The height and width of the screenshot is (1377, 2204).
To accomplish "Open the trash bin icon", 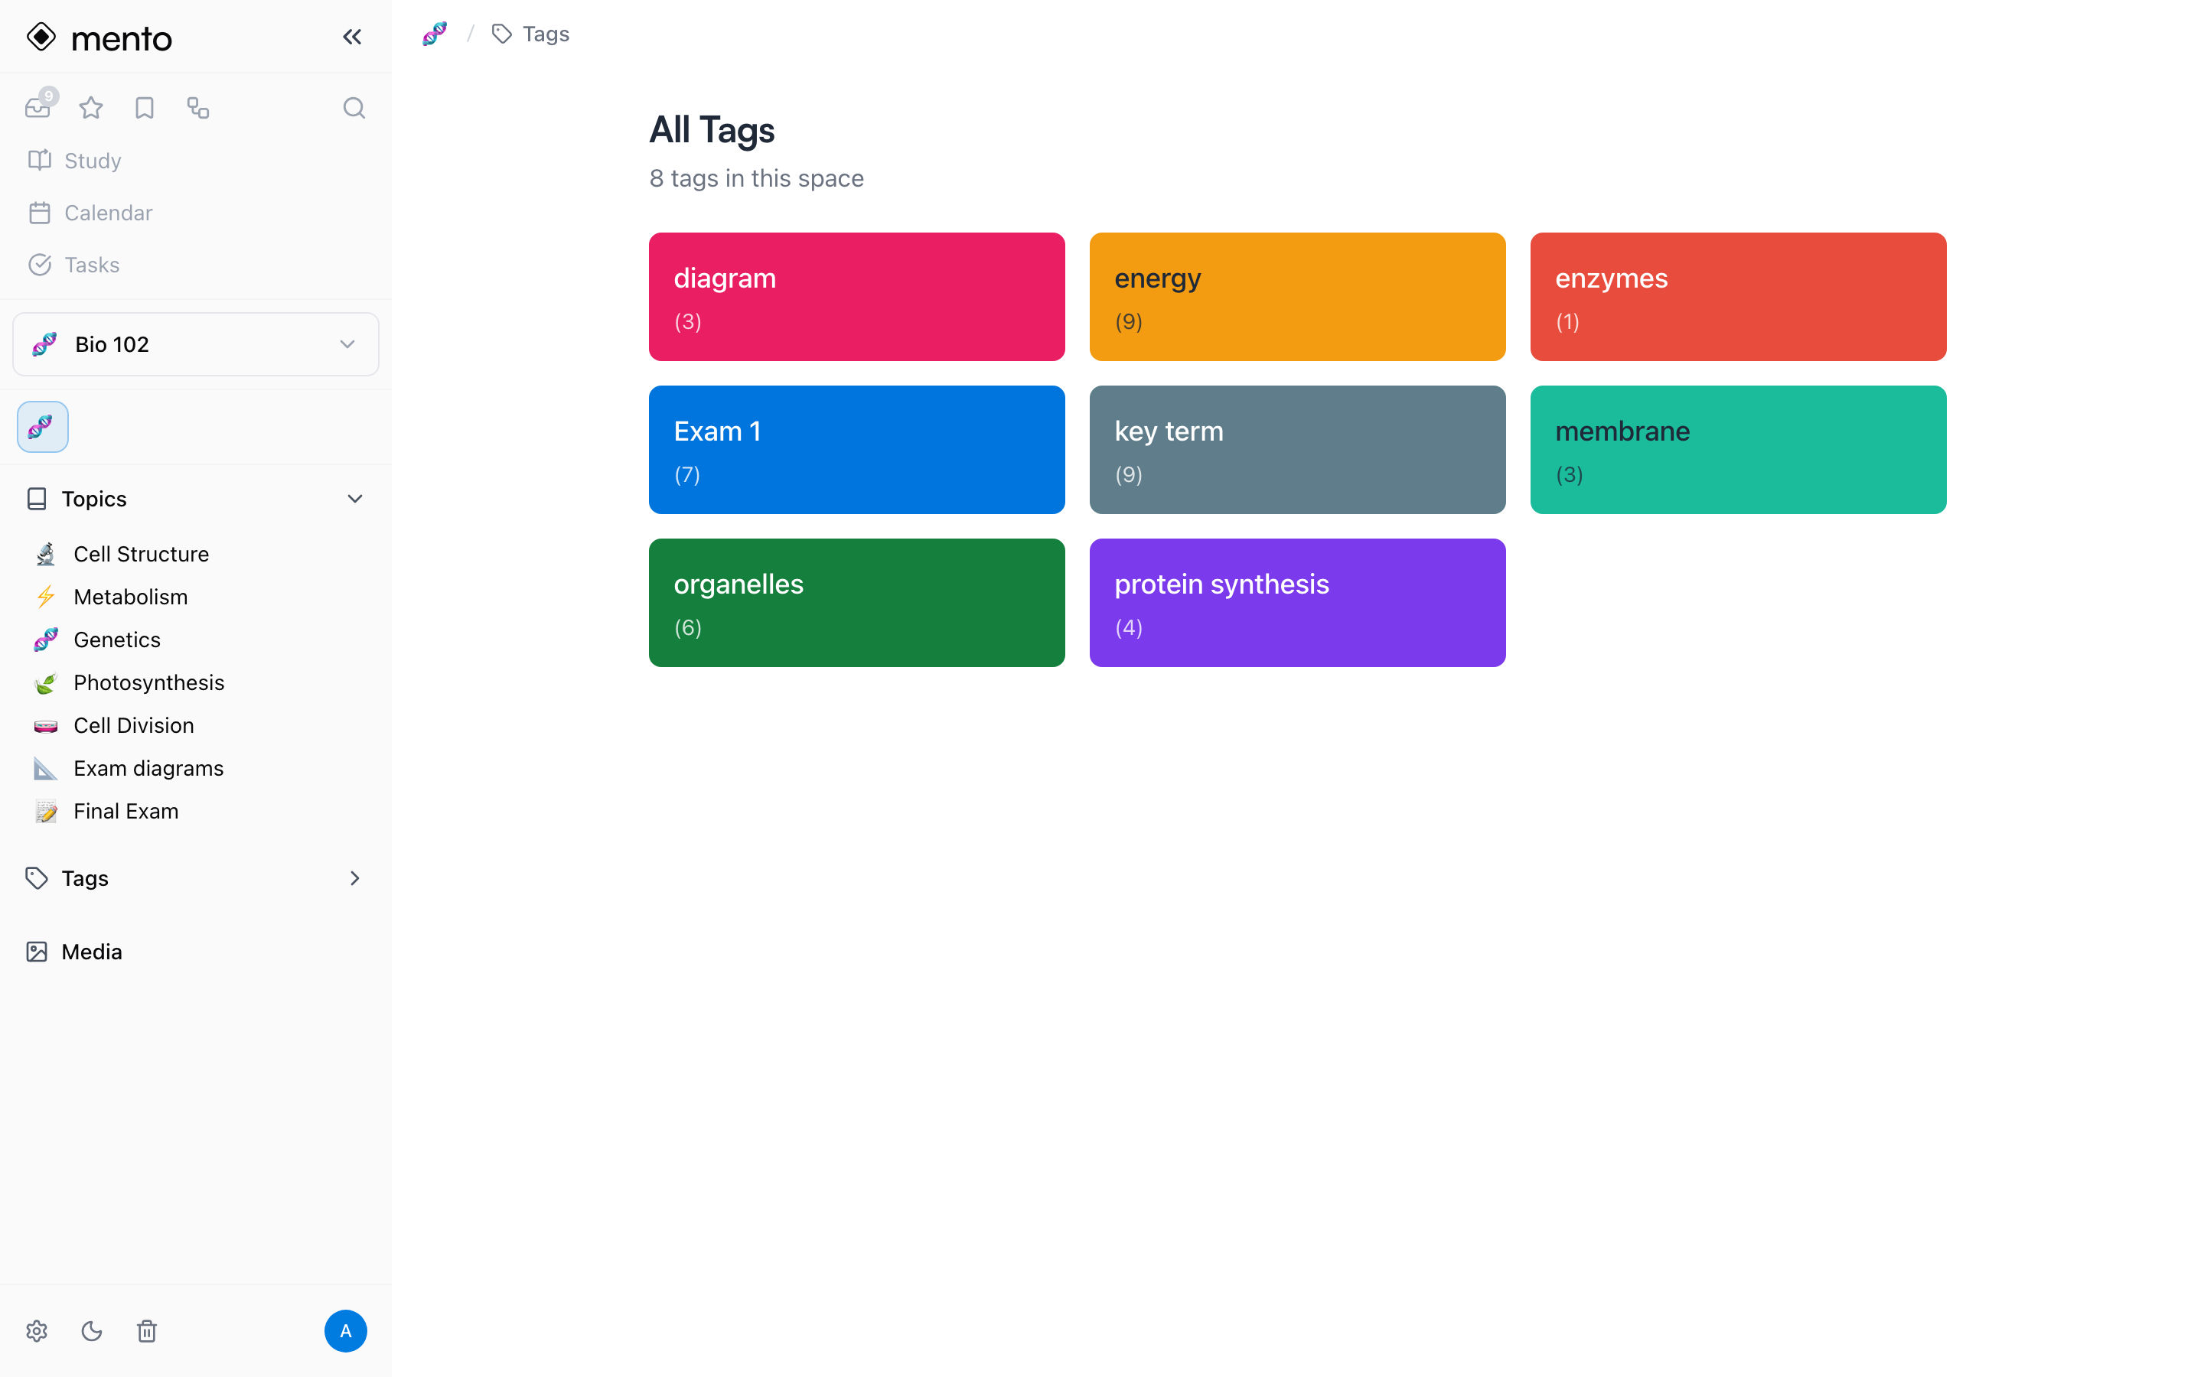I will click(x=147, y=1331).
